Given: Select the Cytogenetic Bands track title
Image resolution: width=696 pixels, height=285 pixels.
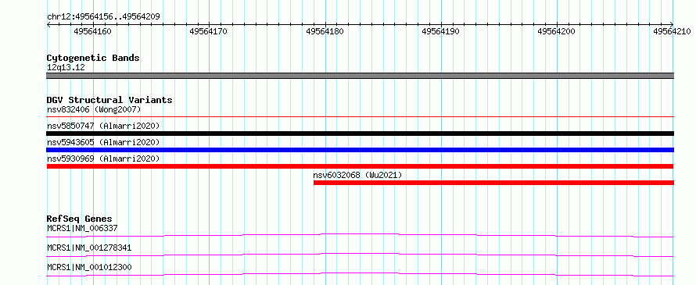Looking at the screenshot, I should click(93, 58).
